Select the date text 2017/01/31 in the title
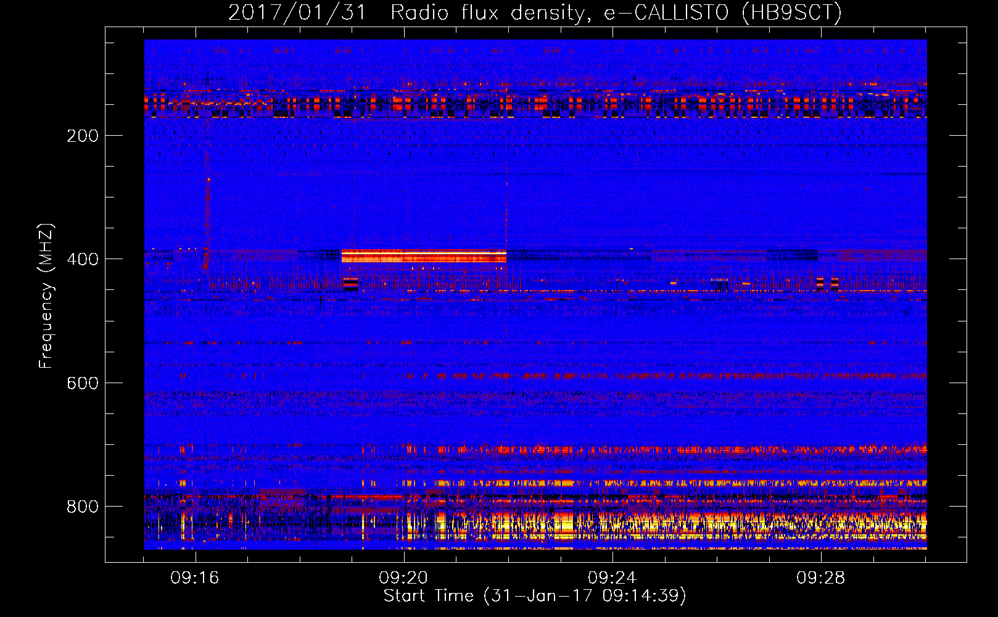Screen dimensions: 998x617 pos(297,13)
